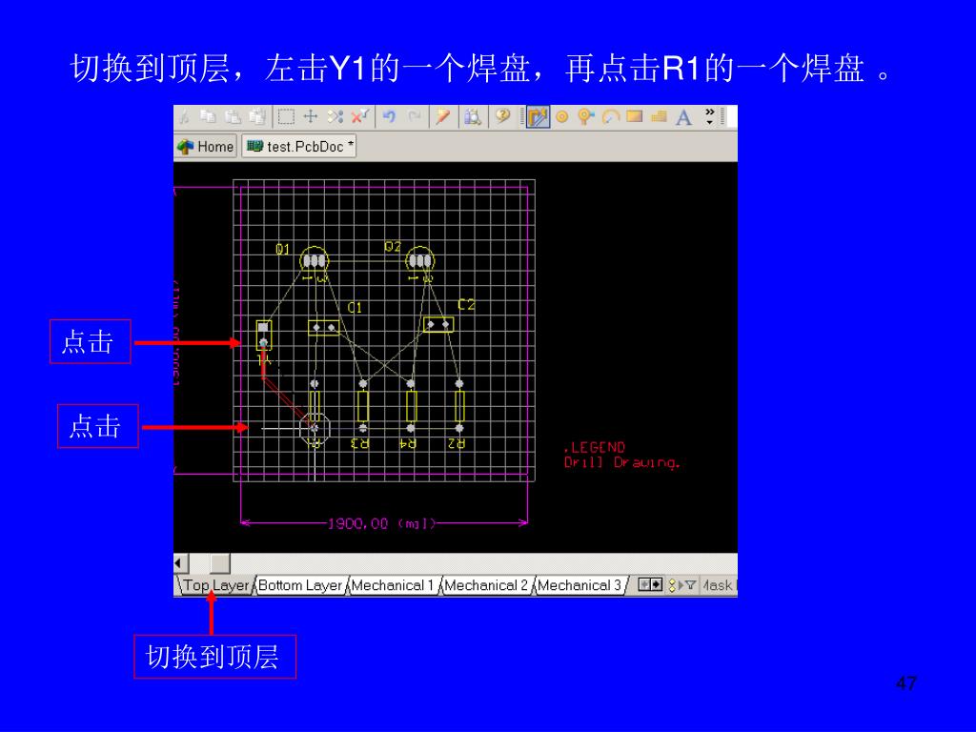Click the filter funnel icon by layer tabs
Screen dimensions: 976x732
[x=690, y=585]
